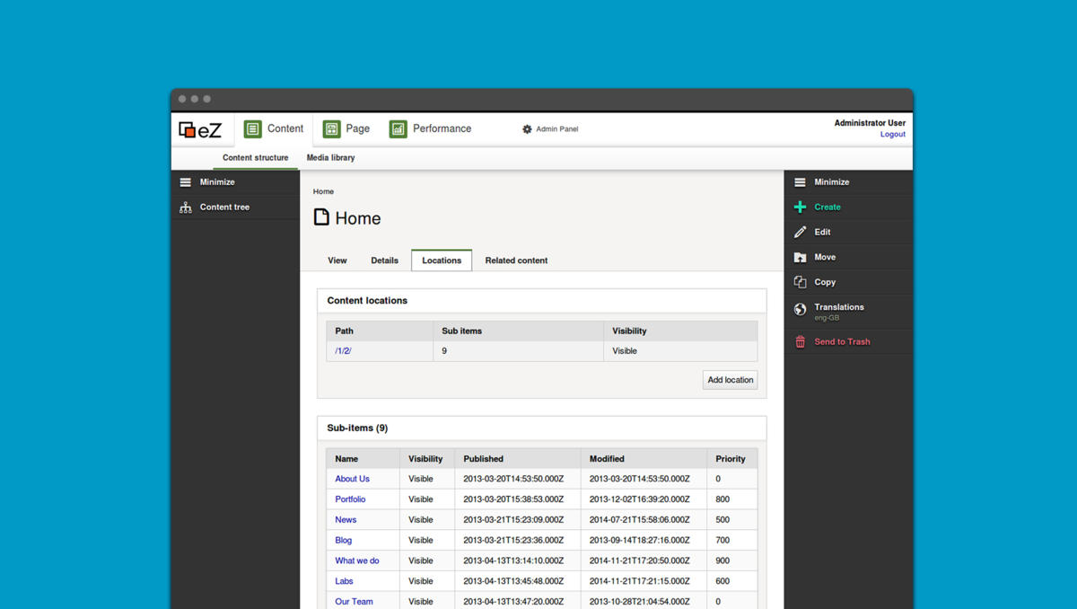This screenshot has width=1077, height=609.
Task: Collapse the left panel with Minimize
Action: tap(185, 181)
